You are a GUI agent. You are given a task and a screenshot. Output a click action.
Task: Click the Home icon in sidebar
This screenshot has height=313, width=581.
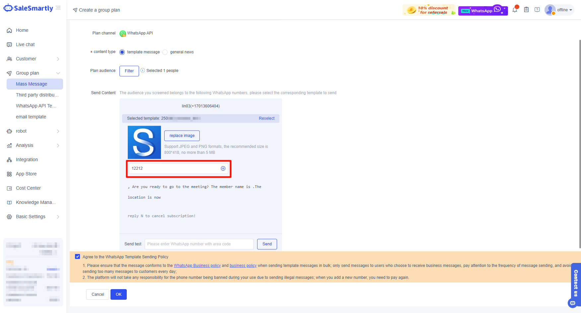pyautogui.click(x=9, y=31)
